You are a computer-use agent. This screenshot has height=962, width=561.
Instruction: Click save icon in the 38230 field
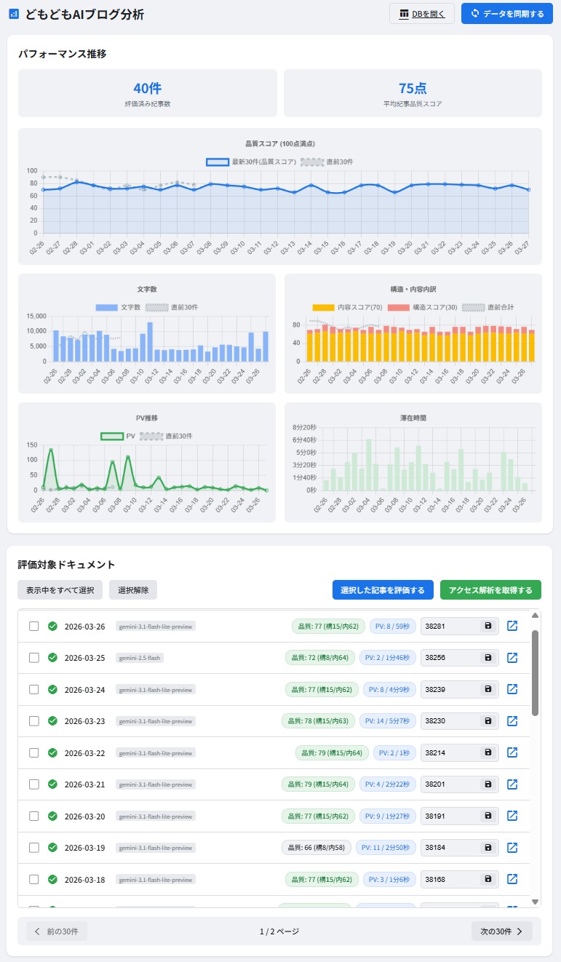click(488, 721)
